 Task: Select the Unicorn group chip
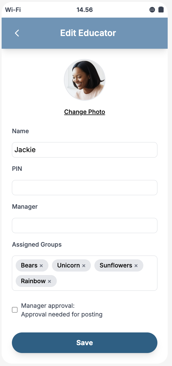pyautogui.click(x=68, y=266)
